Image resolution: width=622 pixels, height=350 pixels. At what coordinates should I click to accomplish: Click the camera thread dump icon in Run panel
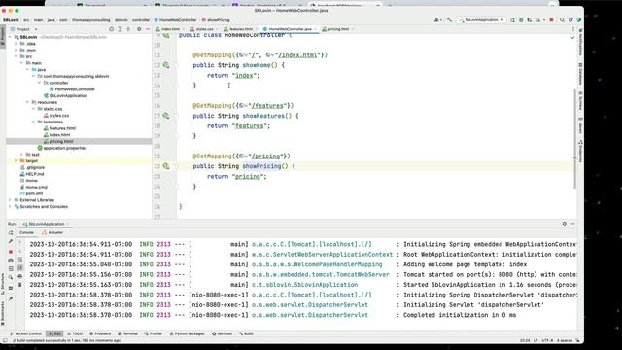(11, 261)
